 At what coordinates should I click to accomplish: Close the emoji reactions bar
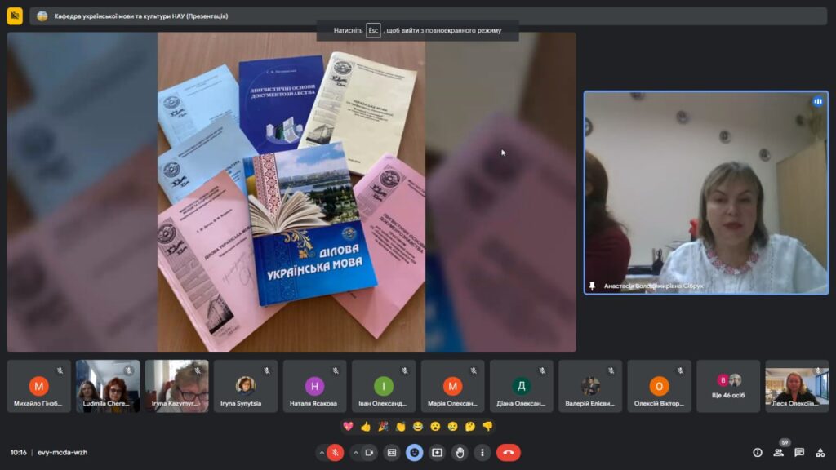coord(415,452)
